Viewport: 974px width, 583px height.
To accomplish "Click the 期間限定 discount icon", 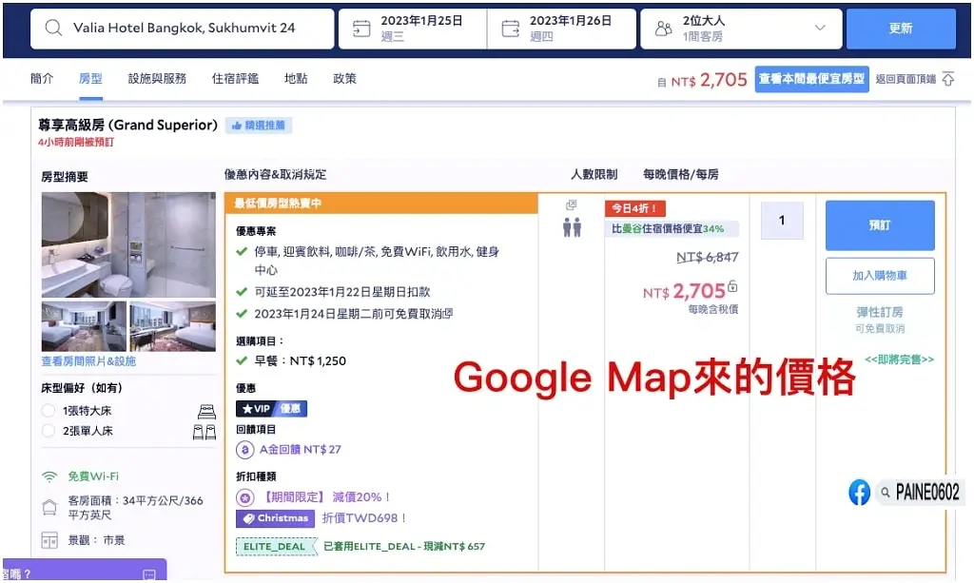I will [x=244, y=497].
